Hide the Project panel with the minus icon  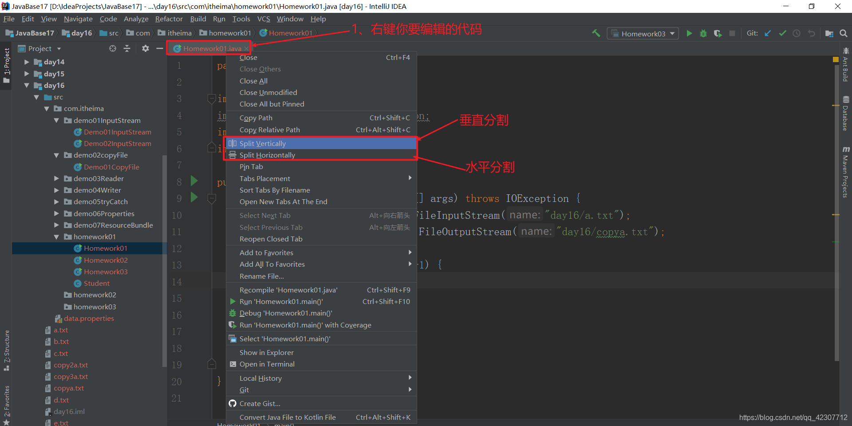(x=159, y=48)
